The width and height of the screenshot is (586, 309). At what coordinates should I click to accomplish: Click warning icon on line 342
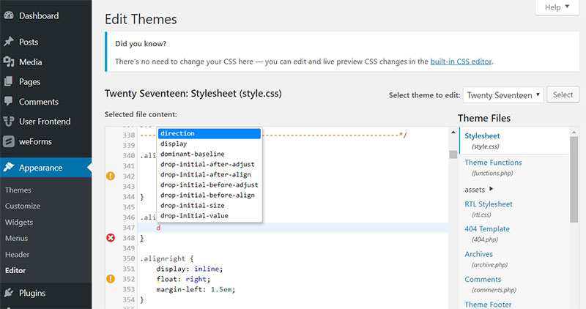[111, 176]
